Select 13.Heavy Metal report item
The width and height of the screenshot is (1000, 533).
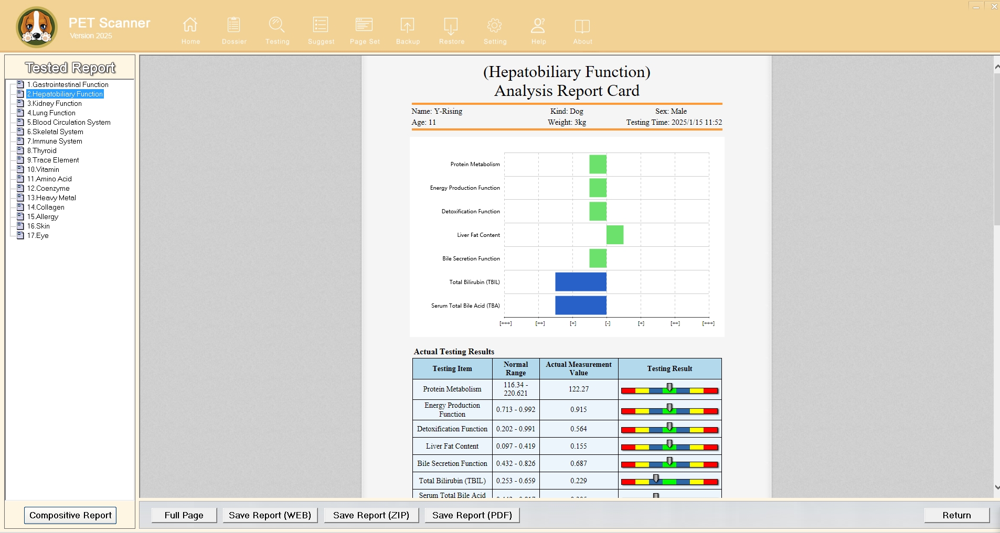(x=51, y=198)
